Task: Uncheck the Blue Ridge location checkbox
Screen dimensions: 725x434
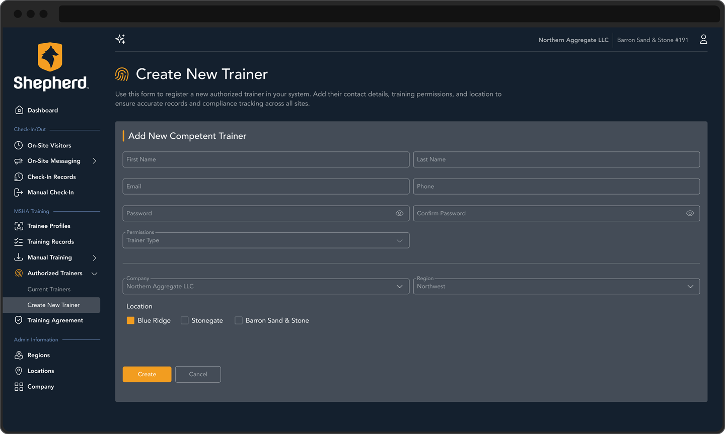Action: pos(130,321)
